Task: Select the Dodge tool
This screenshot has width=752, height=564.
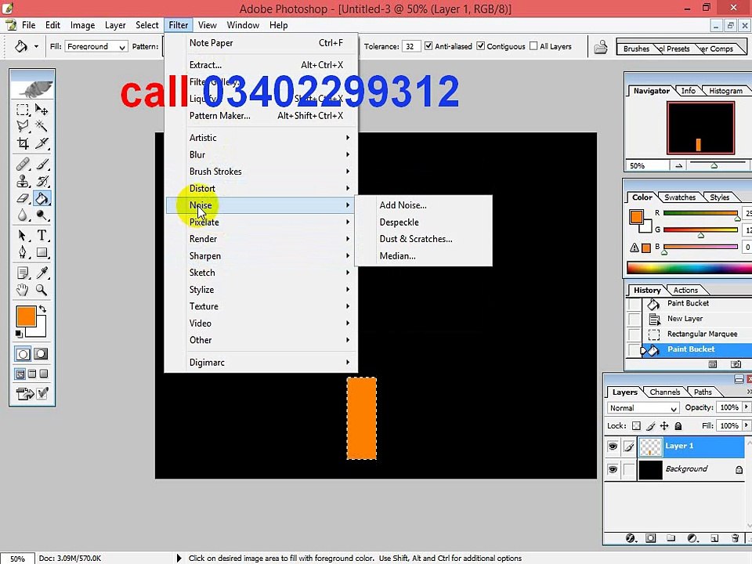Action: 42,215
